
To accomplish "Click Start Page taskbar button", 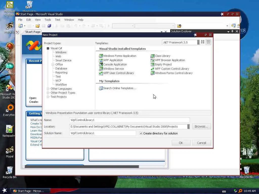I will tap(30, 191).
